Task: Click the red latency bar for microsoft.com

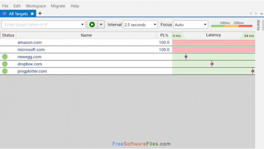Action: (213, 50)
